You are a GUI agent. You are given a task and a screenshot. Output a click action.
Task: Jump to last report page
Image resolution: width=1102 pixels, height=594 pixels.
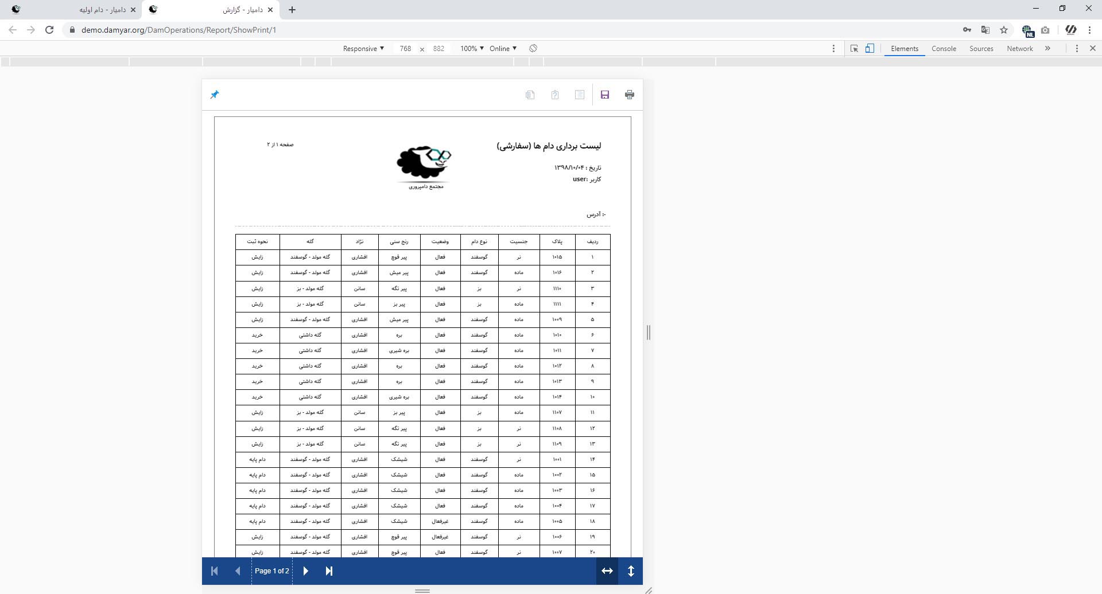point(329,571)
